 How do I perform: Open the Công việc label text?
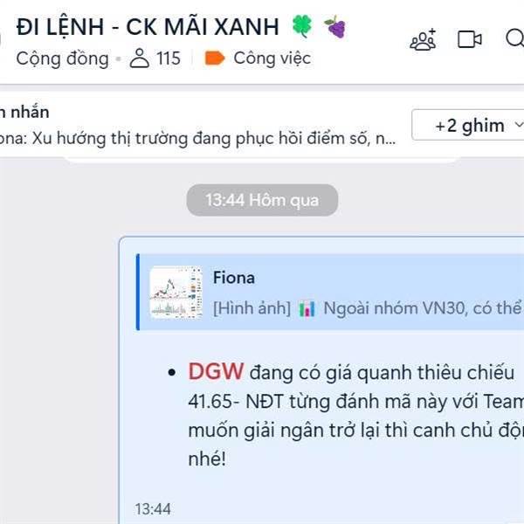[272, 59]
